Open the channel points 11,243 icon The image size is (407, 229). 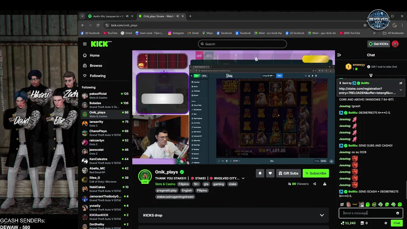348,223
